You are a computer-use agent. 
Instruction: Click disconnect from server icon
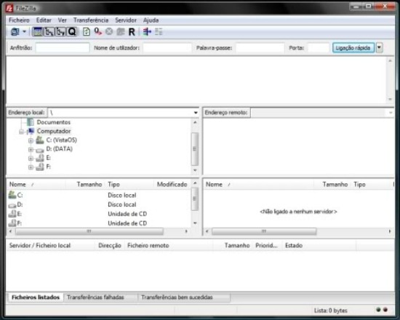click(x=121, y=32)
